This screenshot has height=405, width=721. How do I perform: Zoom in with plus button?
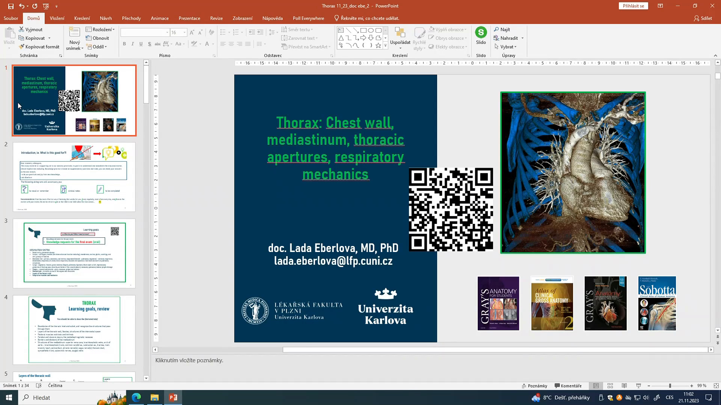tap(692, 385)
